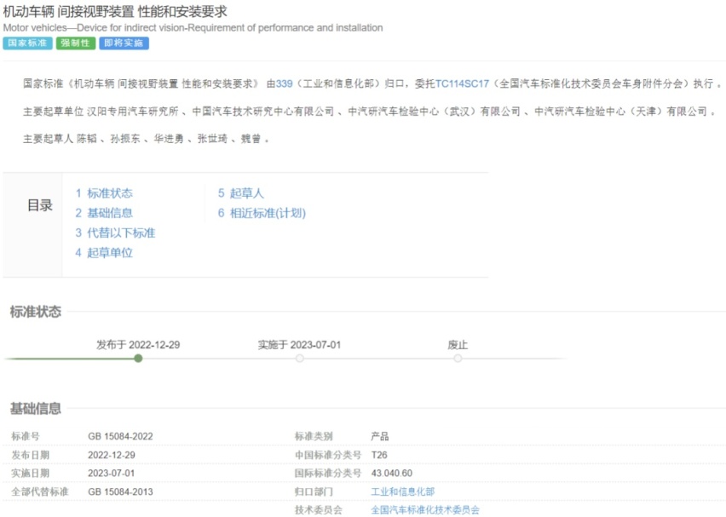Click the English title Motor vehicles—Device for indirect vision
The height and width of the screenshot is (517, 726).
click(94, 28)
